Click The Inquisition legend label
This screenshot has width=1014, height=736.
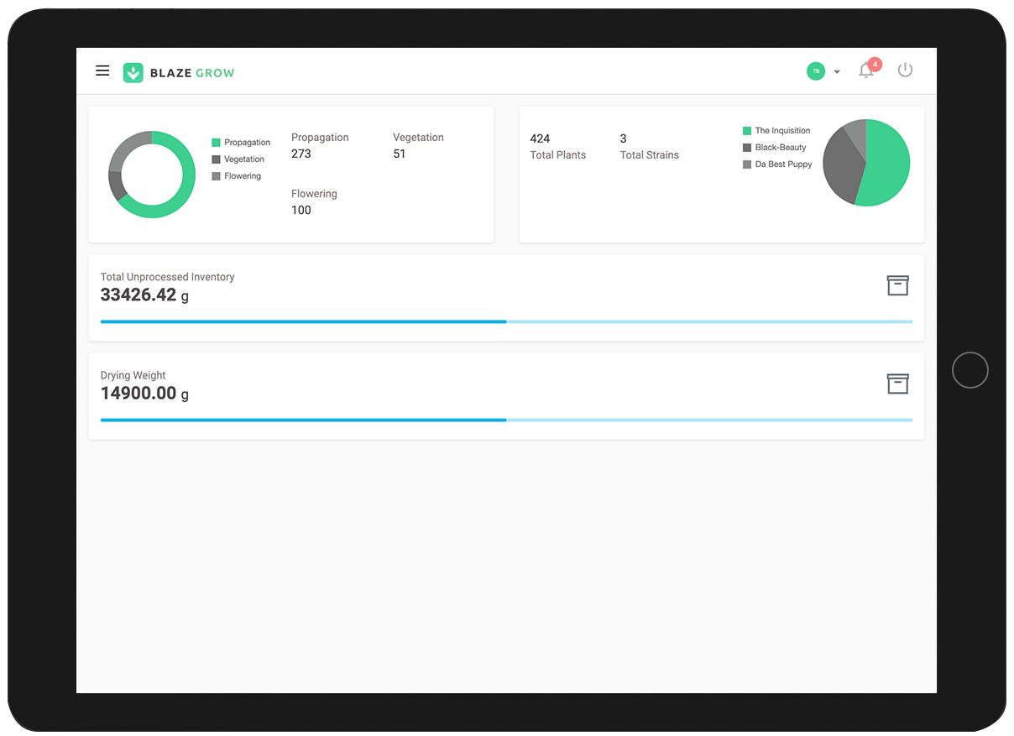point(782,131)
